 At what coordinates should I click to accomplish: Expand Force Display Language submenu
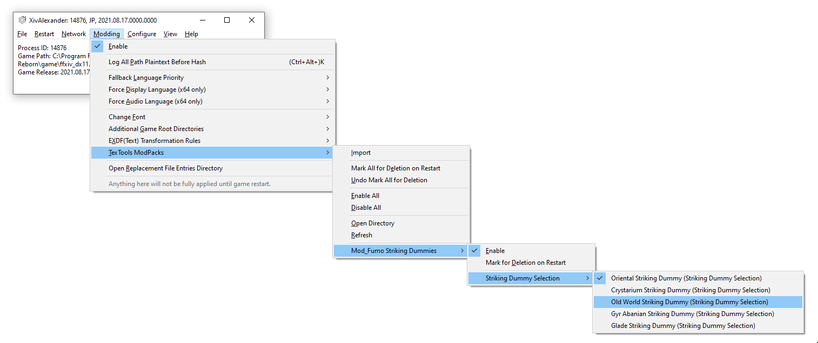click(x=157, y=90)
